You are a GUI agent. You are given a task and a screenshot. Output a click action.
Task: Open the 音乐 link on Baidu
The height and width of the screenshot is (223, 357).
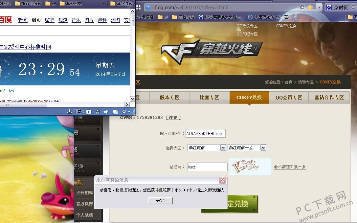click(76, 20)
